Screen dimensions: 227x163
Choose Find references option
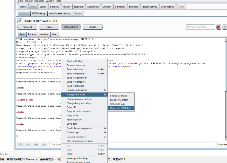(121, 96)
